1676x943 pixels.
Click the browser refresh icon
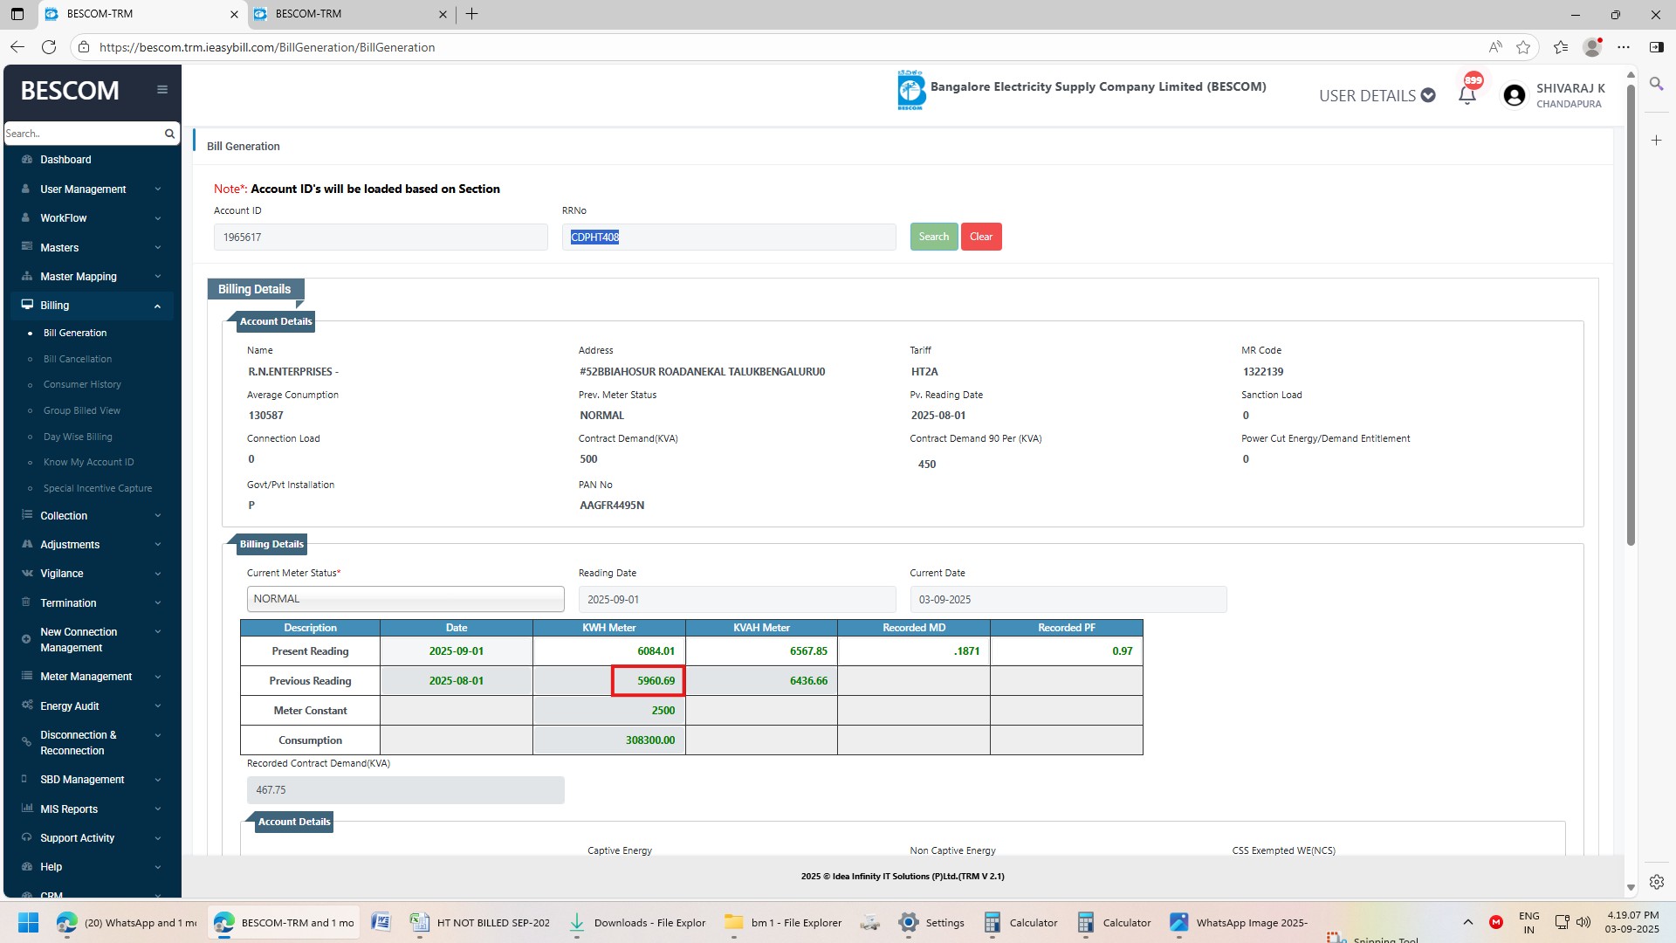pyautogui.click(x=49, y=47)
